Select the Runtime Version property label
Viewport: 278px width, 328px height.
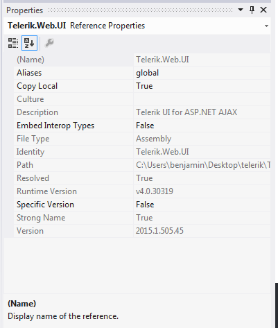point(46,191)
